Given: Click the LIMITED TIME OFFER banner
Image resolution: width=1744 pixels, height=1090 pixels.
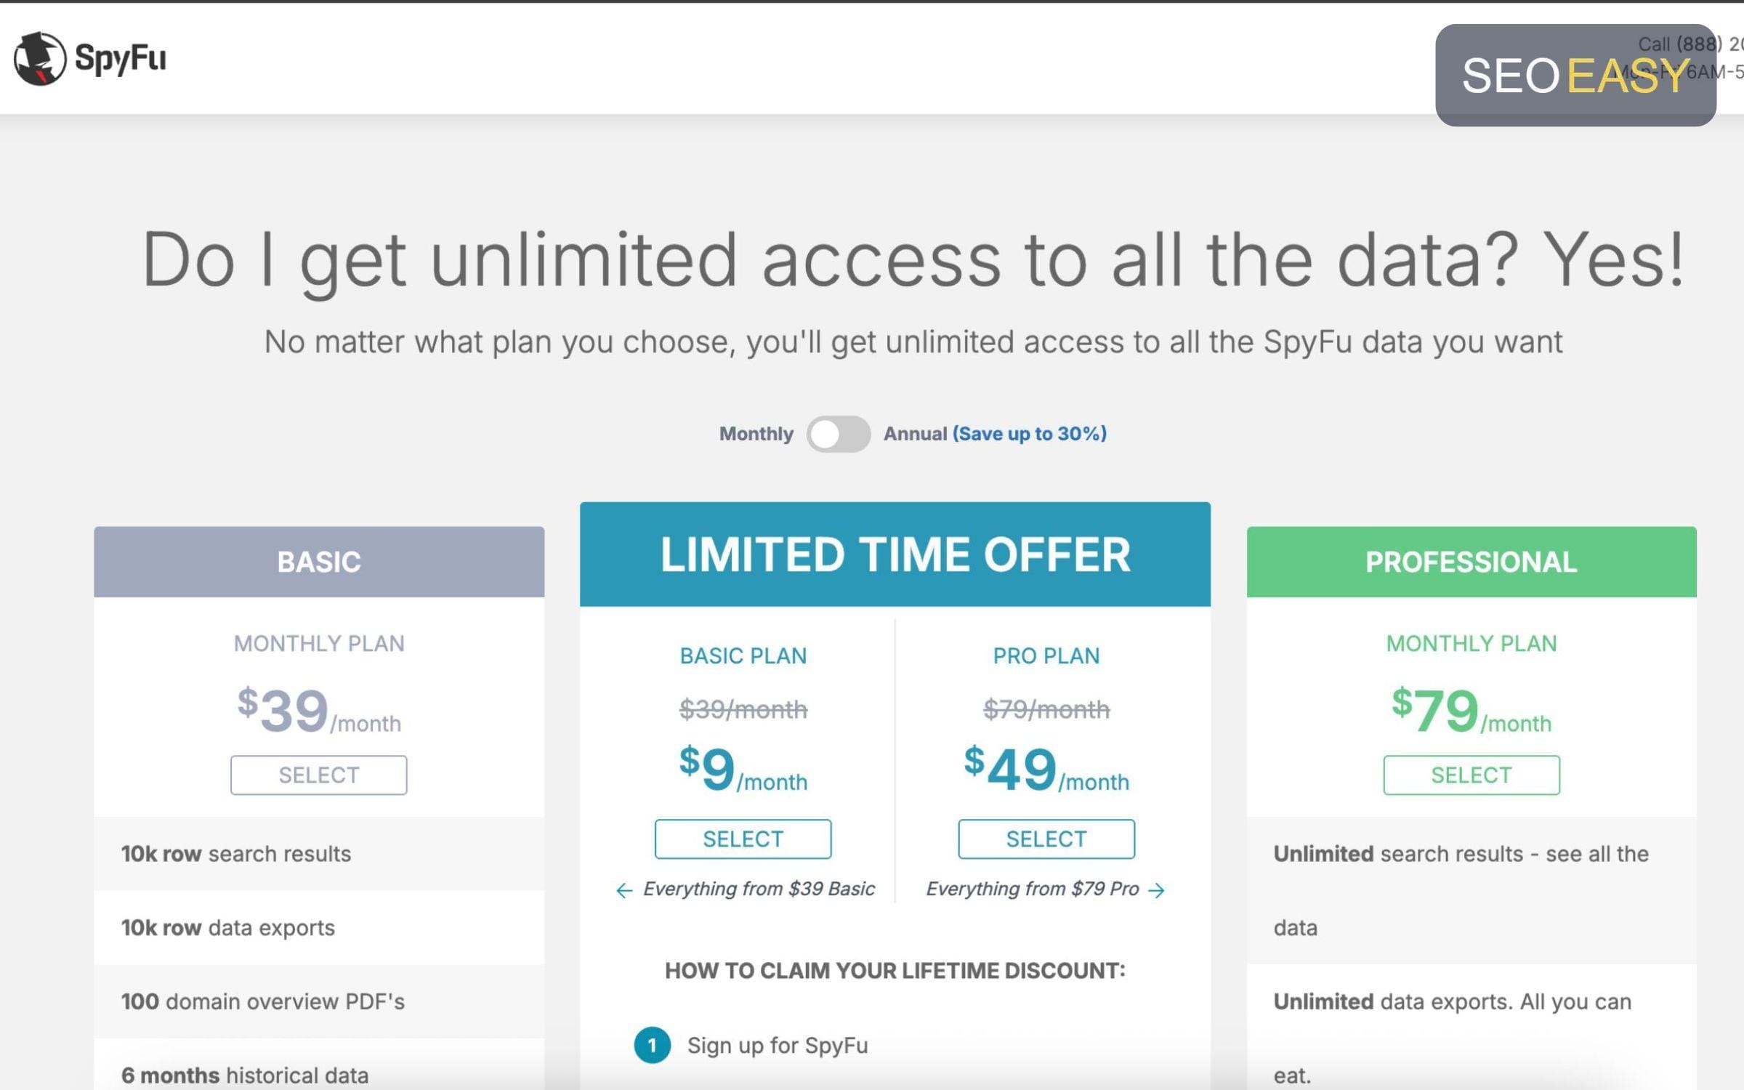Looking at the screenshot, I should tap(895, 554).
